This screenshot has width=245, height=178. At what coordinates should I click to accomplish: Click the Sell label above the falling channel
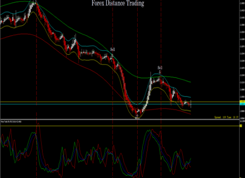(113, 49)
